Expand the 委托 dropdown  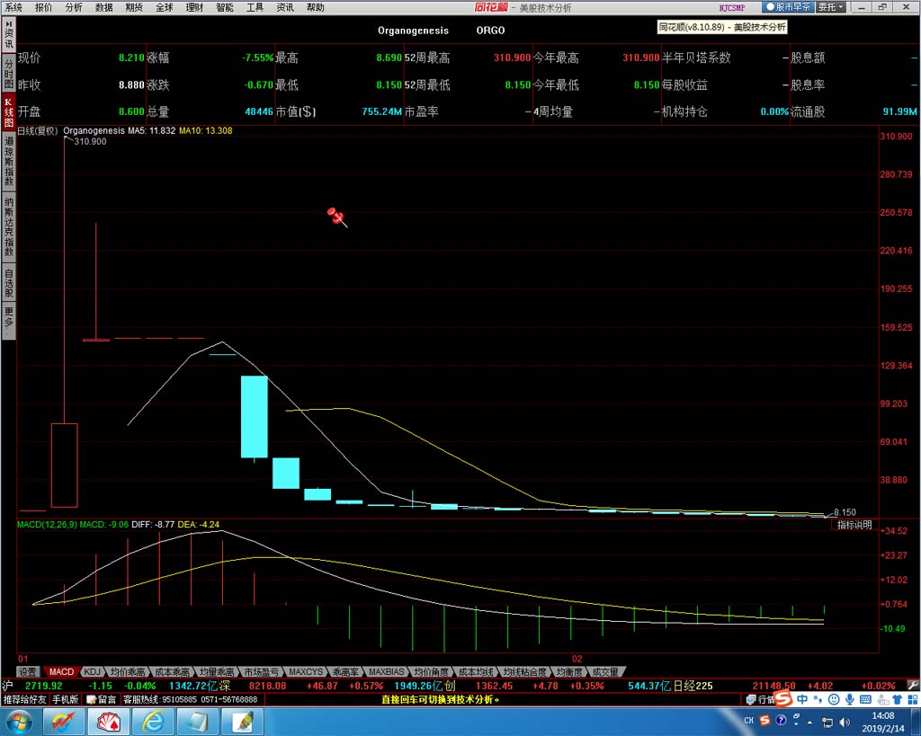[831, 7]
